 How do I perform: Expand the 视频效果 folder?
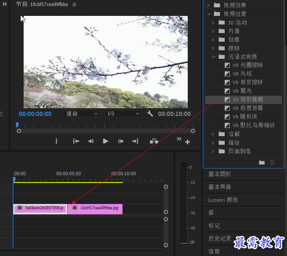(x=208, y=5)
